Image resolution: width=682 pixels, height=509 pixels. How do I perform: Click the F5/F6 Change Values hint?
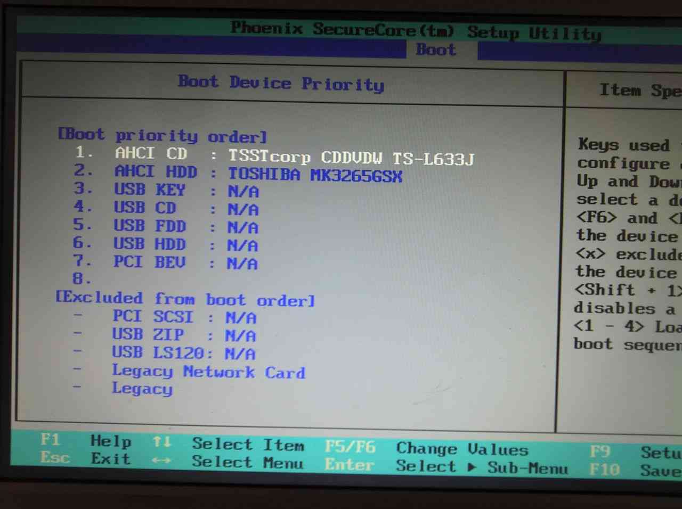click(426, 448)
